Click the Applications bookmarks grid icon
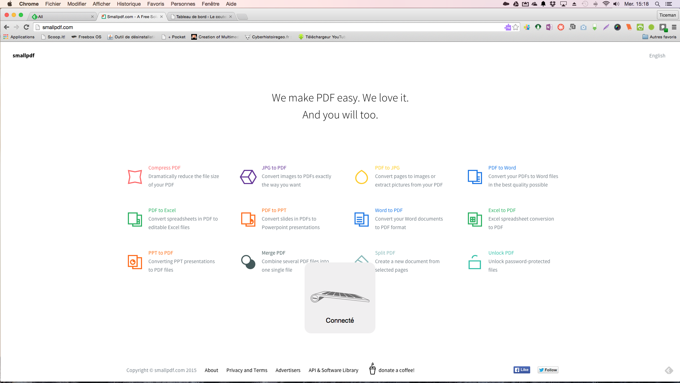 (6, 37)
